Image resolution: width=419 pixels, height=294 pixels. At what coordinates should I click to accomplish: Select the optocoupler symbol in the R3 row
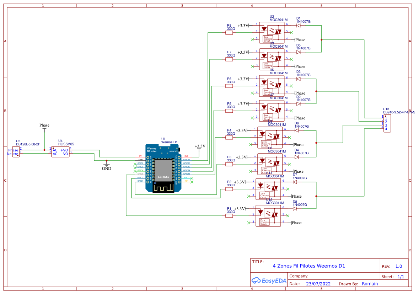click(270, 164)
